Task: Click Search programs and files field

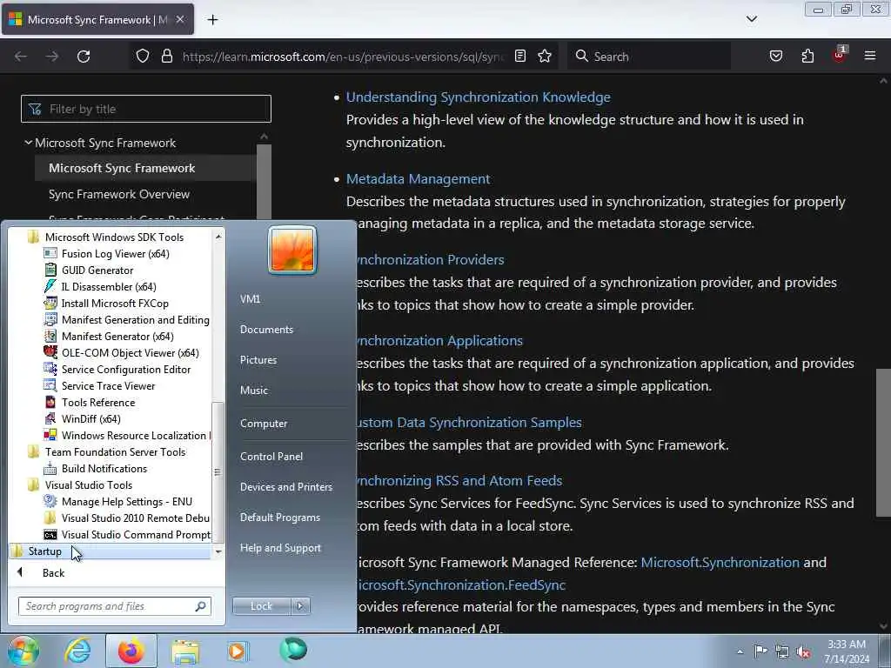Action: pyautogui.click(x=115, y=606)
